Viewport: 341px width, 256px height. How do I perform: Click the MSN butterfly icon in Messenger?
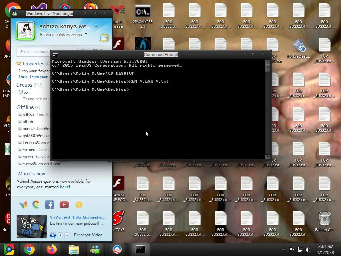pyautogui.click(x=23, y=205)
